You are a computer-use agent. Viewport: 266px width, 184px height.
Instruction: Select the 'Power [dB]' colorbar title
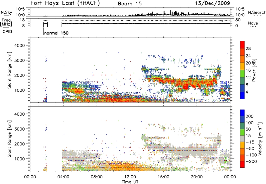254,70
